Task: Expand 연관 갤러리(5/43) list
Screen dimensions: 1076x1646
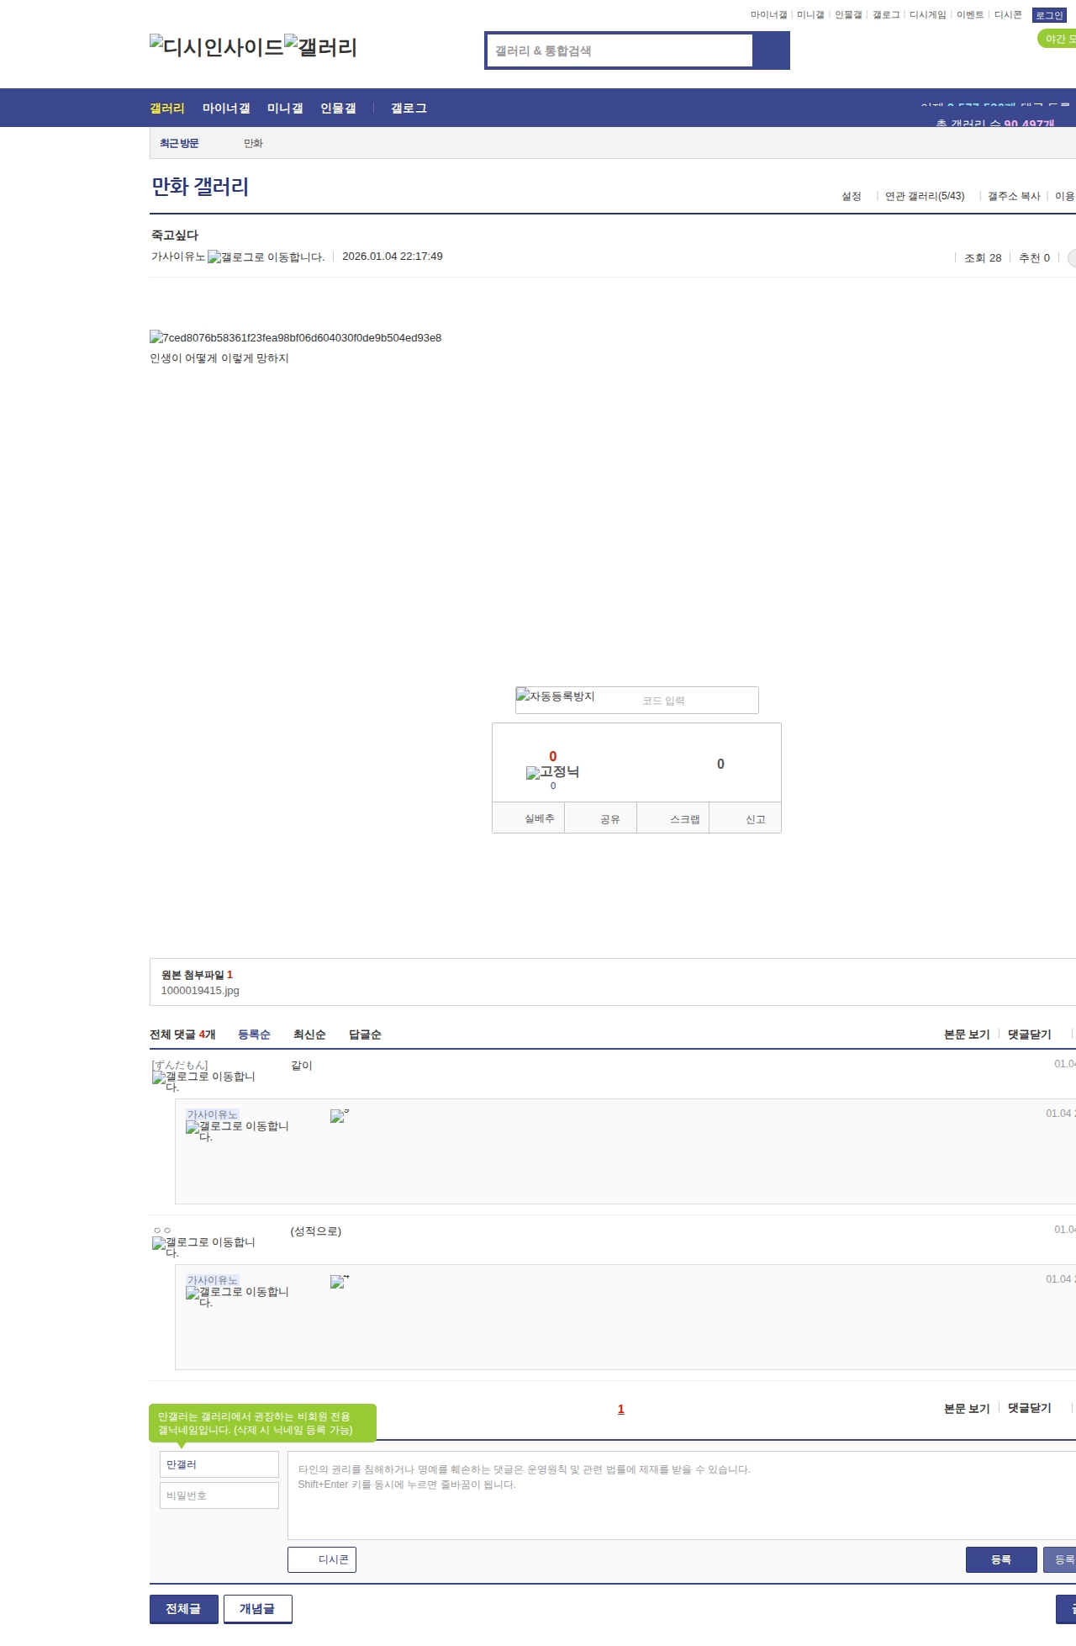Action: point(925,196)
